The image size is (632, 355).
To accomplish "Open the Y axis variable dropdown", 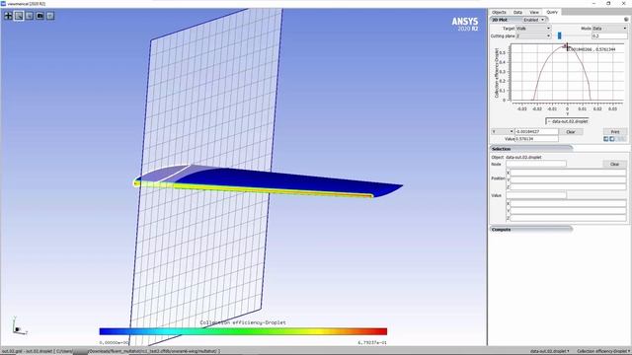I will [x=503, y=131].
